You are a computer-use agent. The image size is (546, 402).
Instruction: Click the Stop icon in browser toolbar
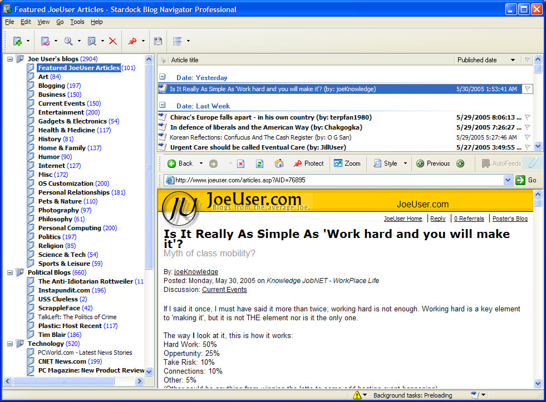pyautogui.click(x=240, y=163)
